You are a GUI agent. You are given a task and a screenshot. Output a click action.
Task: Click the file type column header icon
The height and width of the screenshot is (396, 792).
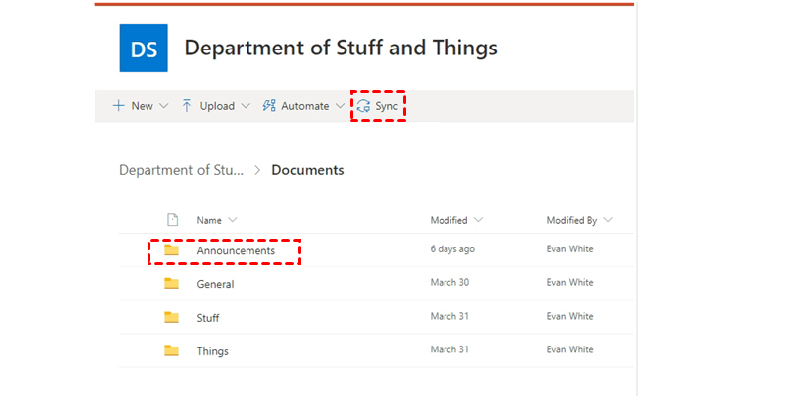[172, 219]
